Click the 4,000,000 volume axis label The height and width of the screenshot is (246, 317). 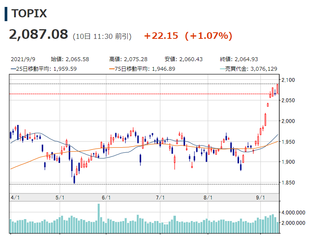click(293, 213)
